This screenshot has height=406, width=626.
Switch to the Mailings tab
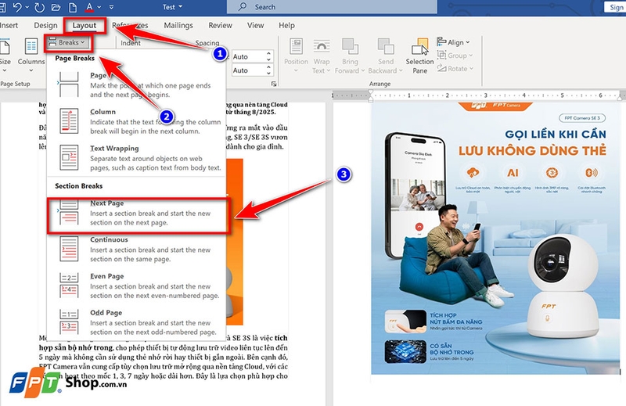[178, 25]
